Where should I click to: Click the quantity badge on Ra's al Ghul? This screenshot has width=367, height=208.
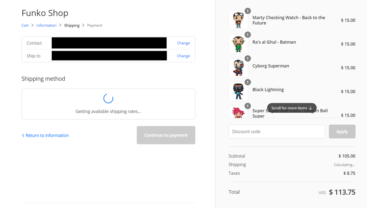tap(248, 35)
